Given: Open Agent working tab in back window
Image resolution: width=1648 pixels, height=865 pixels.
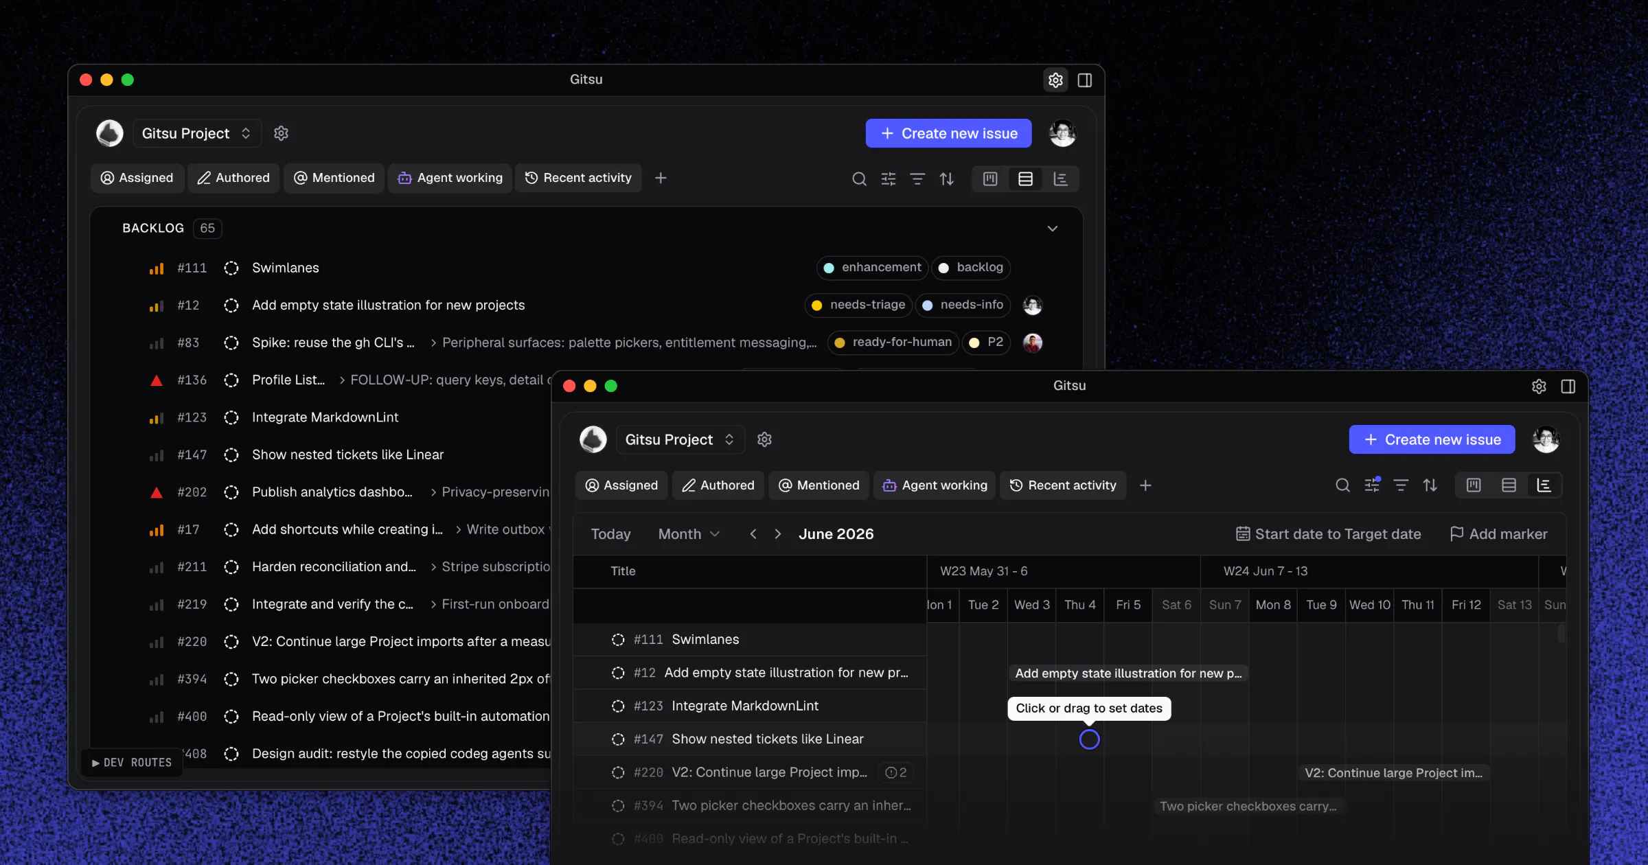Looking at the screenshot, I should pyautogui.click(x=450, y=178).
